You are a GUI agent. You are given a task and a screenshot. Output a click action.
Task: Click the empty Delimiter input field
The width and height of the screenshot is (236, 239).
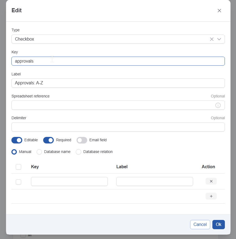[118, 127]
